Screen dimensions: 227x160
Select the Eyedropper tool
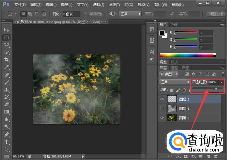7,67
